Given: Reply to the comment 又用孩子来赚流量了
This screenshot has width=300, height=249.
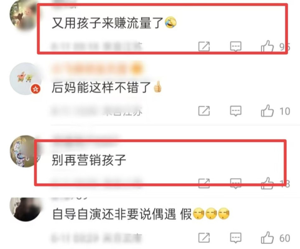Looking at the screenshot, I should (x=236, y=46).
